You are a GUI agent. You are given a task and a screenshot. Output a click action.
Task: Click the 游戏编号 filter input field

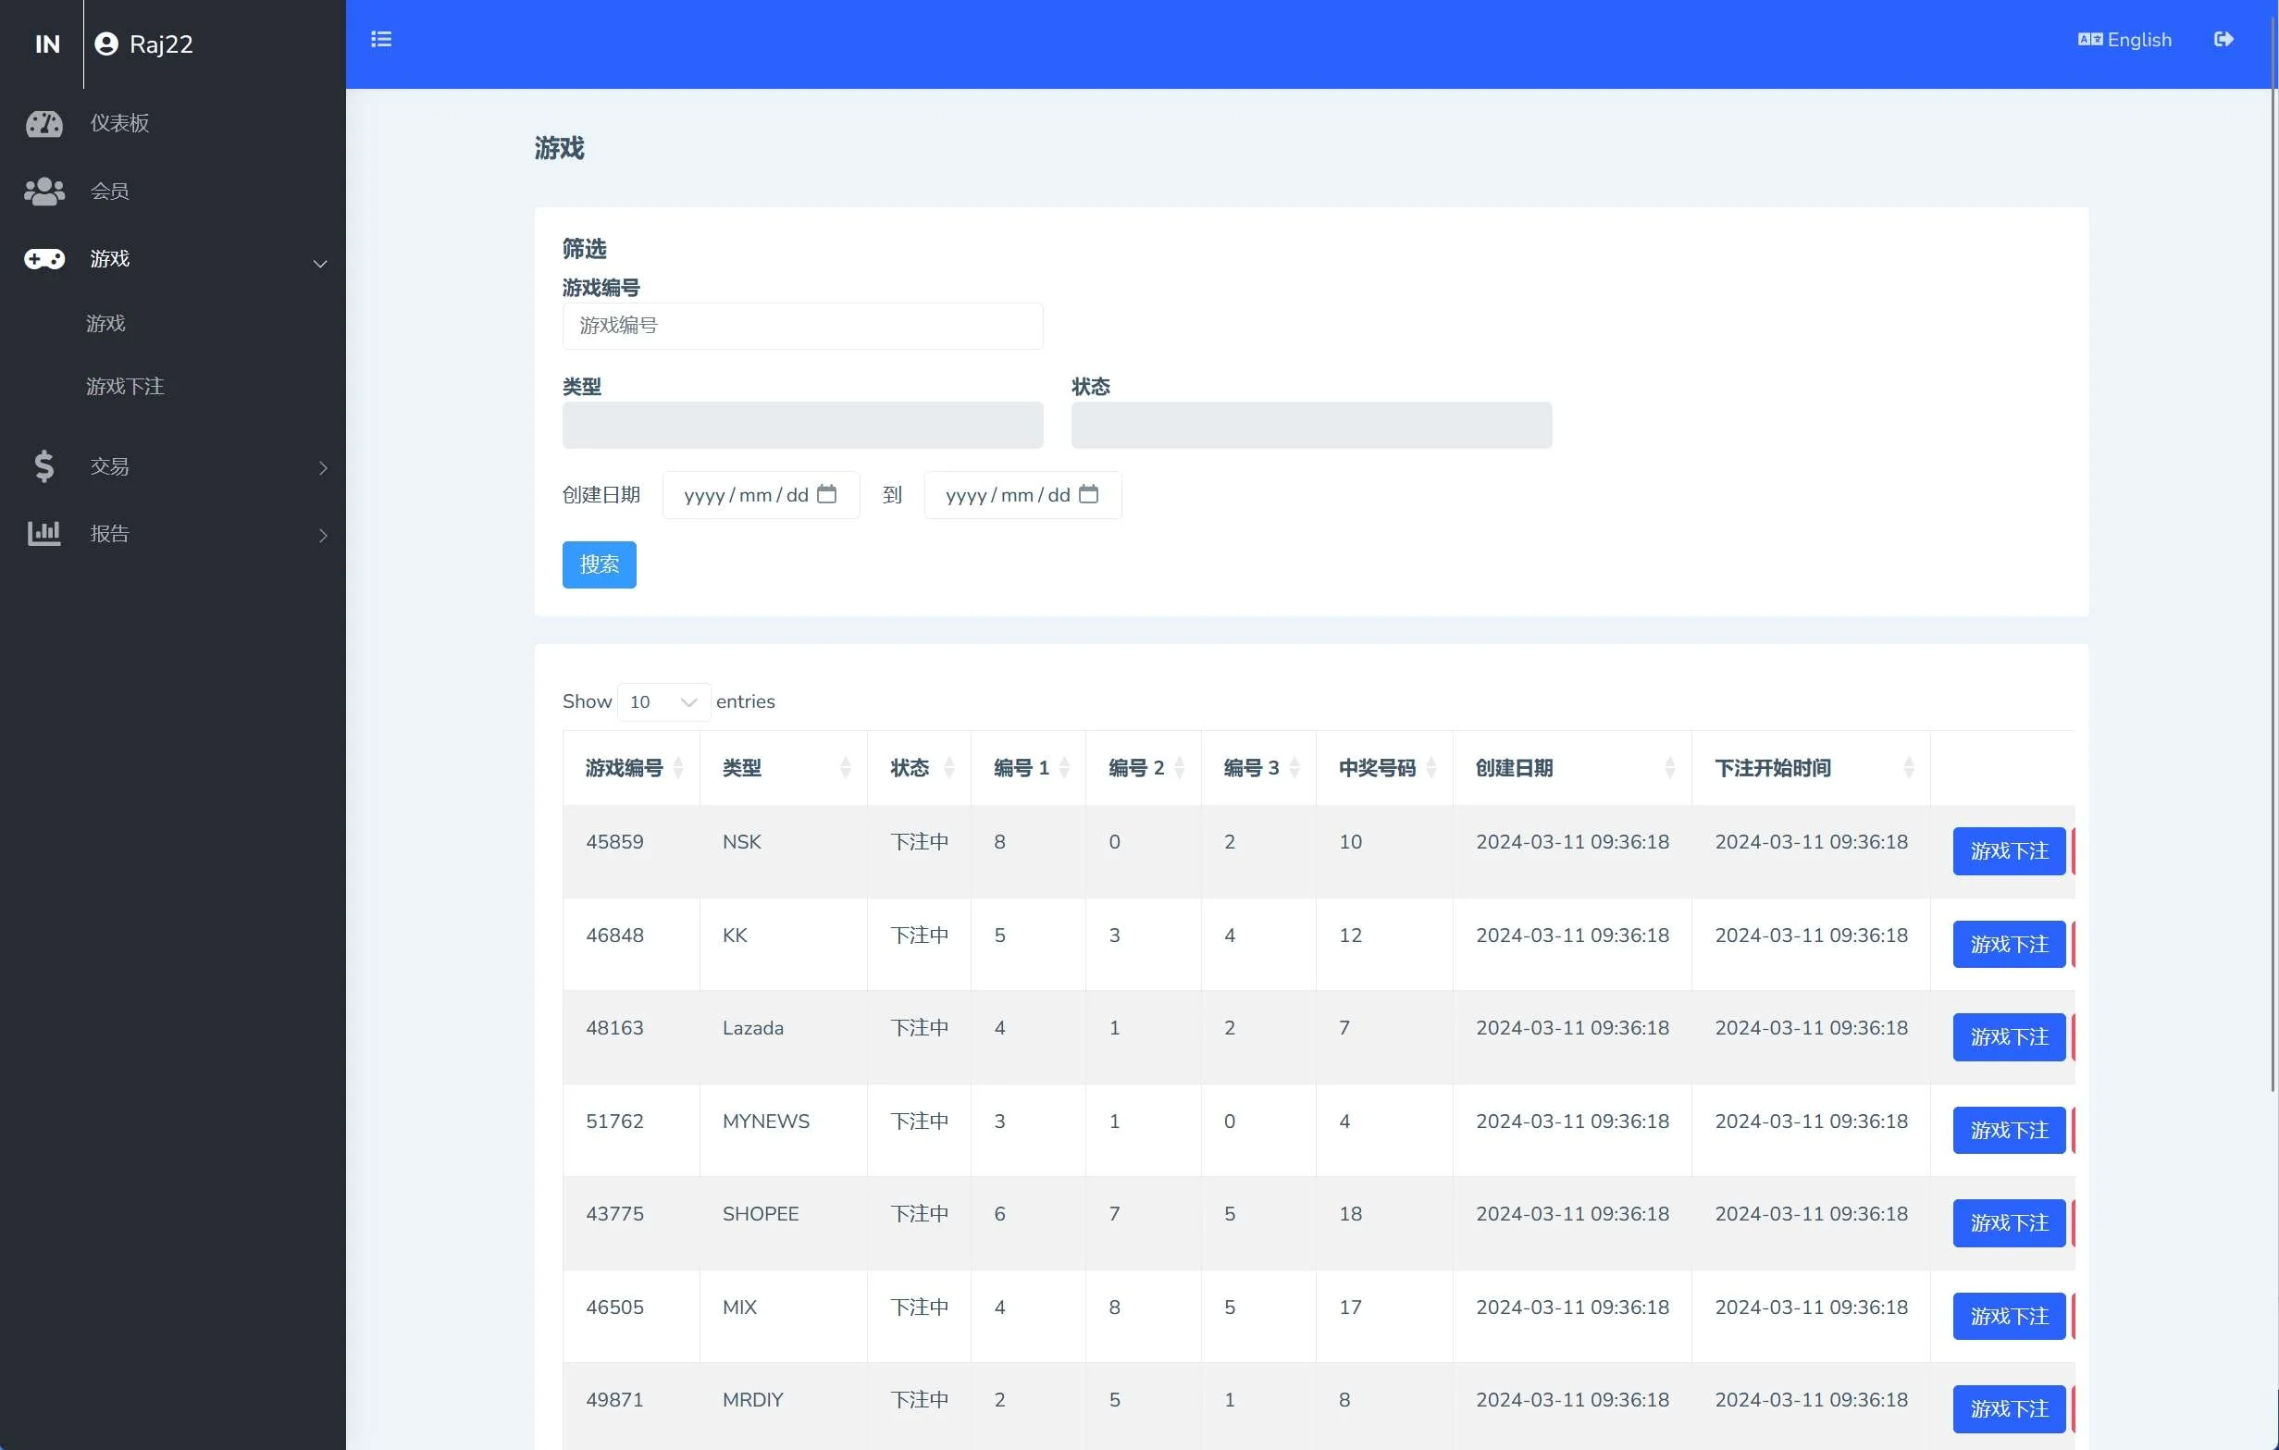point(801,326)
